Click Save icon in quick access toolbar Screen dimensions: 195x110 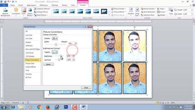tap(5, 2)
